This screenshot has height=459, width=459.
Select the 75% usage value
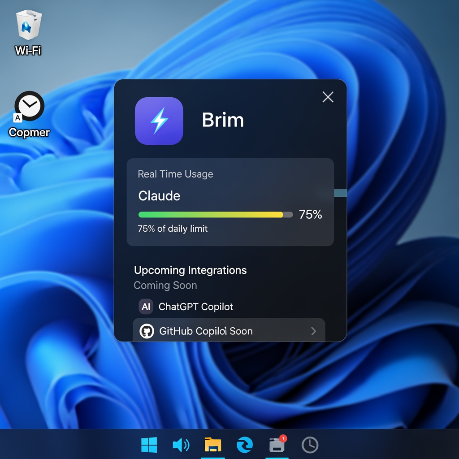310,214
